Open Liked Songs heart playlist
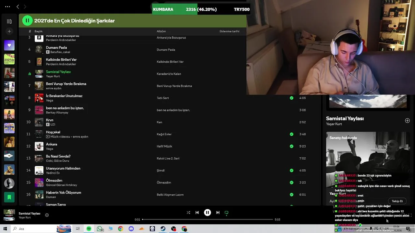The width and height of the screenshot is (415, 233). 9,45
